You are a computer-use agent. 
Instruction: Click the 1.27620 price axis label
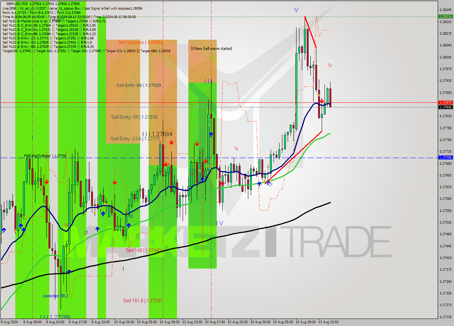coord(445,187)
